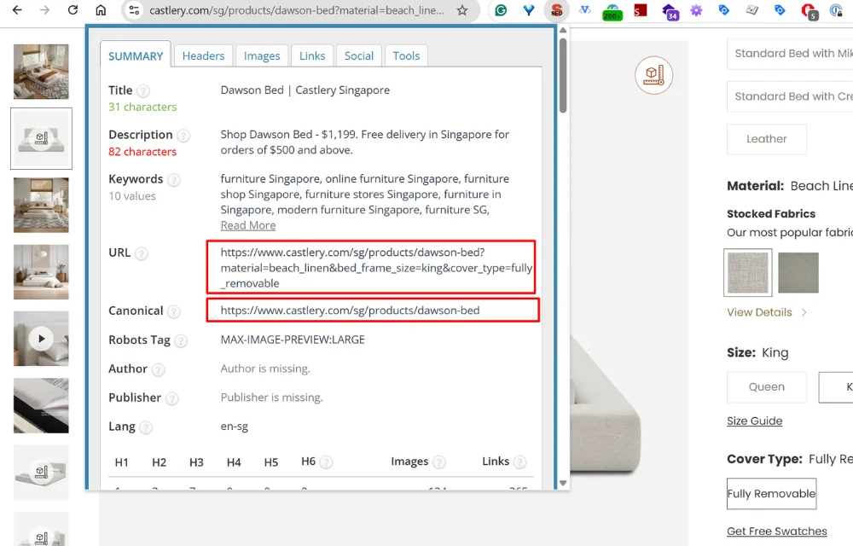Select the Fully Removable cover type
853x546 pixels.
(771, 493)
